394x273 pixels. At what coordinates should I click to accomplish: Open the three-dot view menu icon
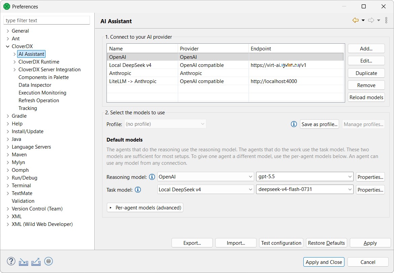click(386, 20)
